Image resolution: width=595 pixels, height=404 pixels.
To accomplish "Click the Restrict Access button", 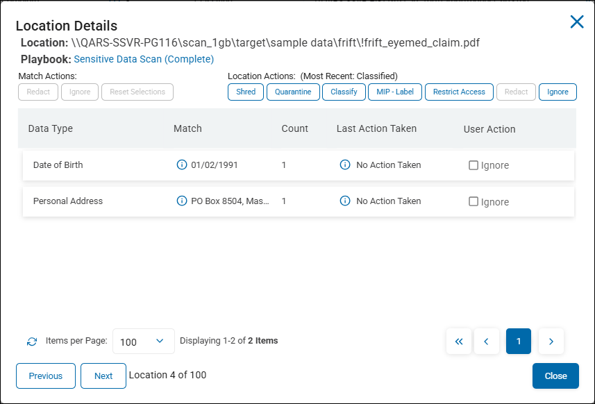I will [459, 92].
